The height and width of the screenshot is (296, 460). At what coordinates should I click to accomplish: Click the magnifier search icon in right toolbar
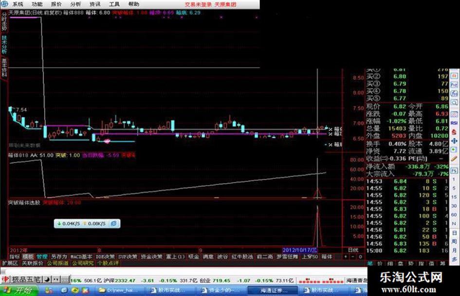click(454, 103)
